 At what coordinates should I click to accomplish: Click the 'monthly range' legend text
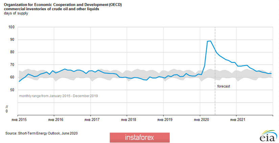tap(58, 96)
